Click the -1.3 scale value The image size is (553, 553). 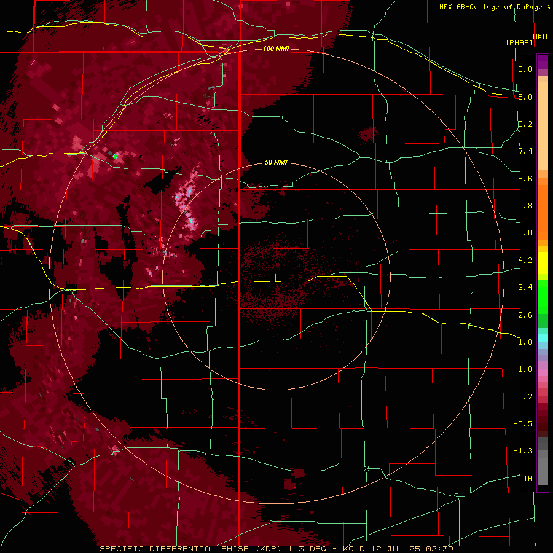(x=523, y=451)
